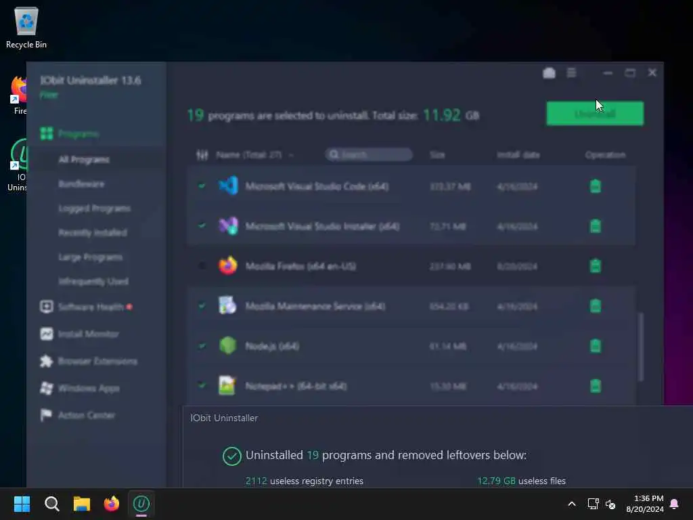Click trash icon for Mozilla Firefox
Viewport: 693px width, 520px height.
click(596, 265)
